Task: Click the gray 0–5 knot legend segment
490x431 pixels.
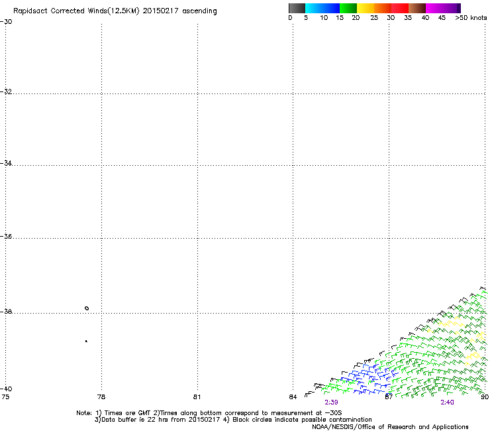Action: click(x=297, y=8)
